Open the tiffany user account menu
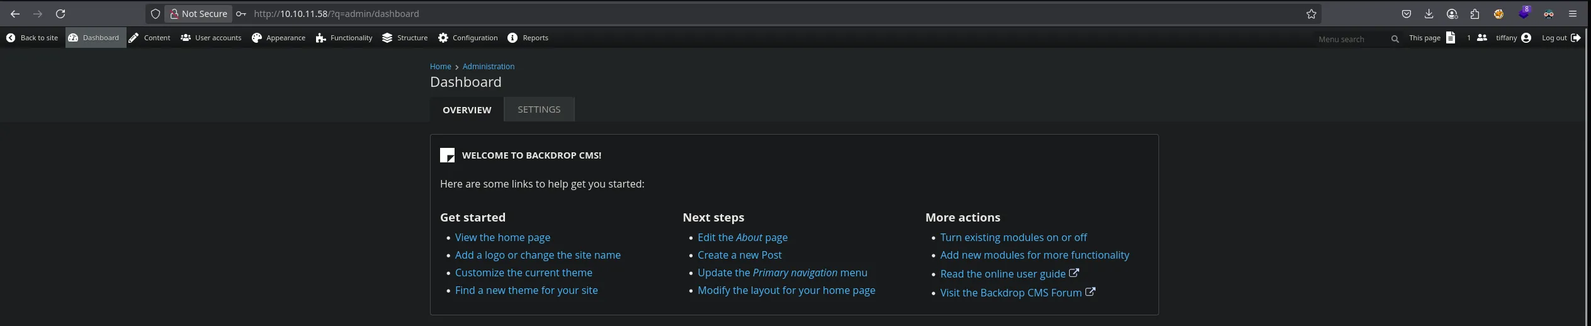Image resolution: width=1591 pixels, height=326 pixels. click(x=1513, y=38)
